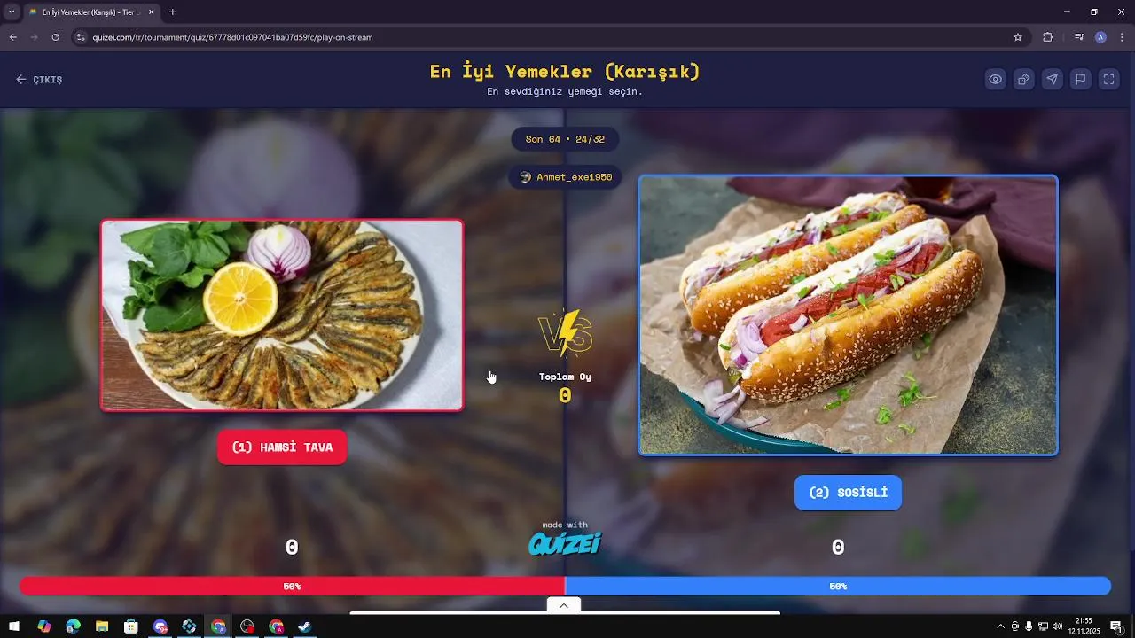
Task: Open the browser three-dot menu
Action: click(x=1123, y=37)
